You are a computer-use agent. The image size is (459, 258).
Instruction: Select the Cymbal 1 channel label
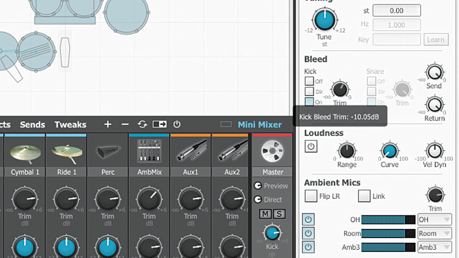(25, 172)
